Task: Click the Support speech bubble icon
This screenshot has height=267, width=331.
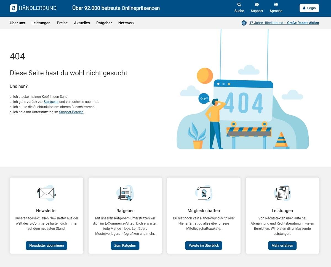Action: pos(257,5)
